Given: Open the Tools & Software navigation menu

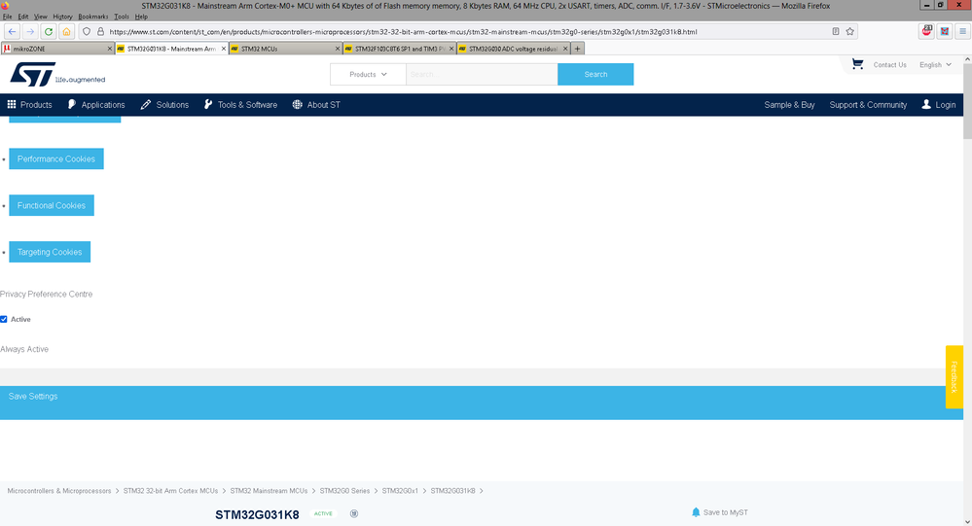Looking at the screenshot, I should coord(240,105).
